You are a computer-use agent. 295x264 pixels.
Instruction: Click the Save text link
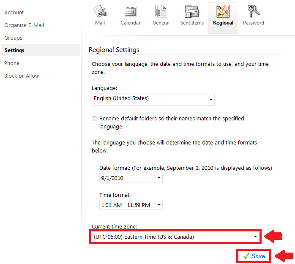[258, 256]
